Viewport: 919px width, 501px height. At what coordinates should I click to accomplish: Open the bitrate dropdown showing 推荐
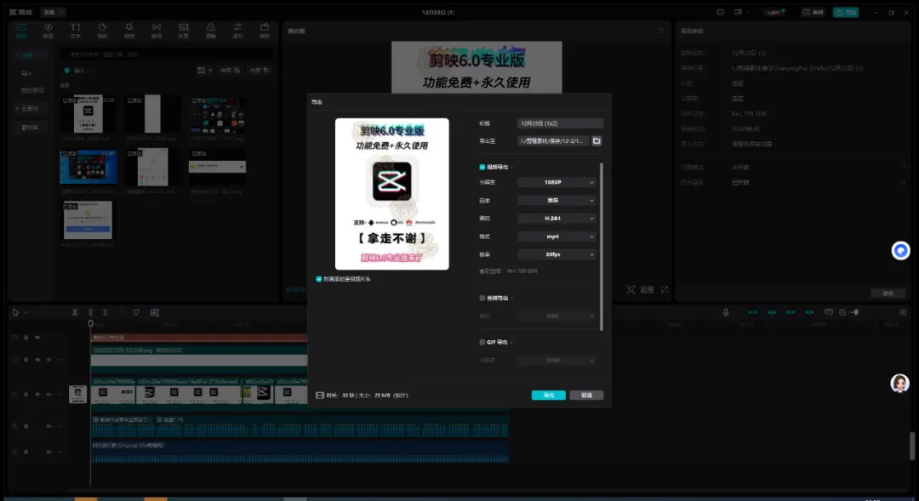557,201
